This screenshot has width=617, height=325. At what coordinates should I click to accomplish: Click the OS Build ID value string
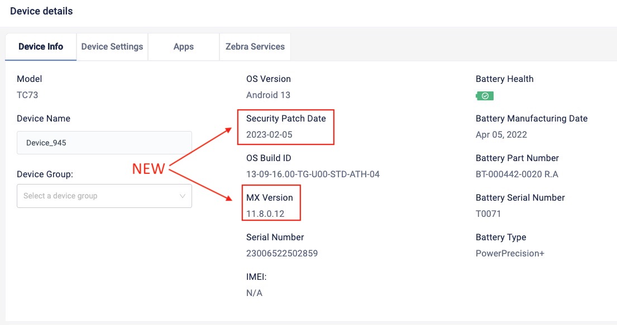tap(313, 174)
